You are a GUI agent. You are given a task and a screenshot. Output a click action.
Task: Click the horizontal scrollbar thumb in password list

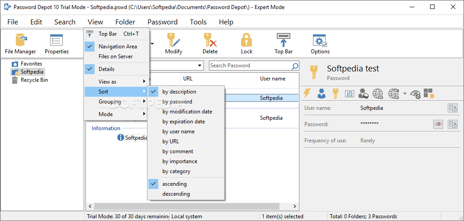(x=187, y=206)
